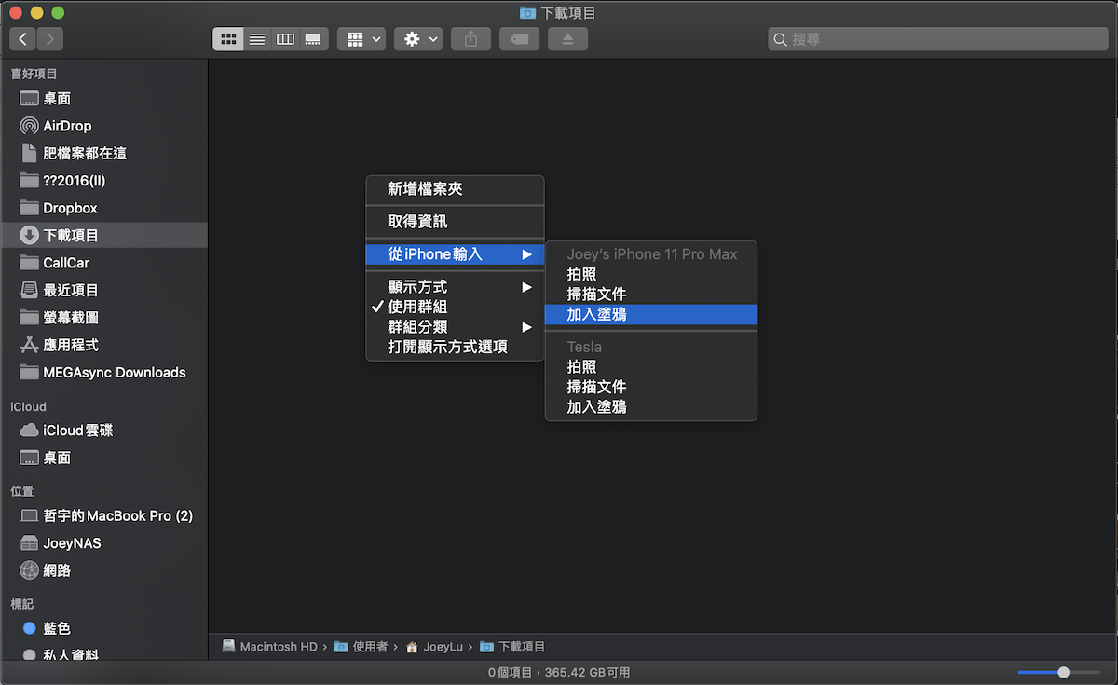Choose 拍照 under Joey's iPhone 11 Pro Max
Screen dimensions: 1118x685
[x=651, y=274]
